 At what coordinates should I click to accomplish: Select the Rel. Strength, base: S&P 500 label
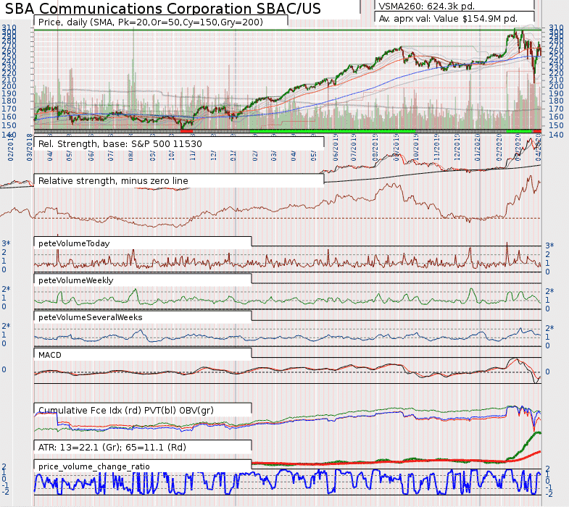pos(120,144)
